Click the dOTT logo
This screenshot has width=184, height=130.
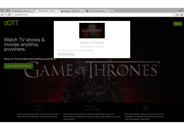(x=11, y=23)
